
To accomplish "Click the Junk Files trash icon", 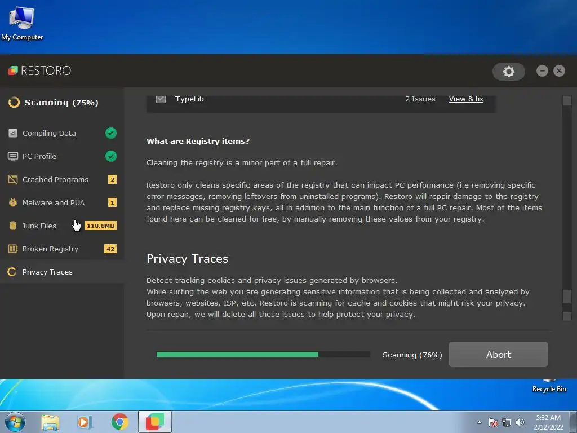I will 13,226.
